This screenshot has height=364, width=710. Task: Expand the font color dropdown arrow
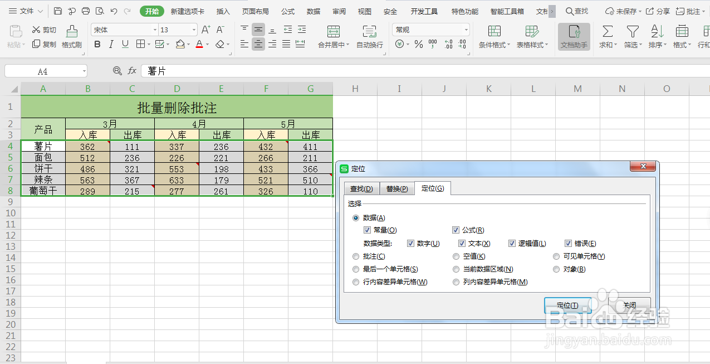208,45
